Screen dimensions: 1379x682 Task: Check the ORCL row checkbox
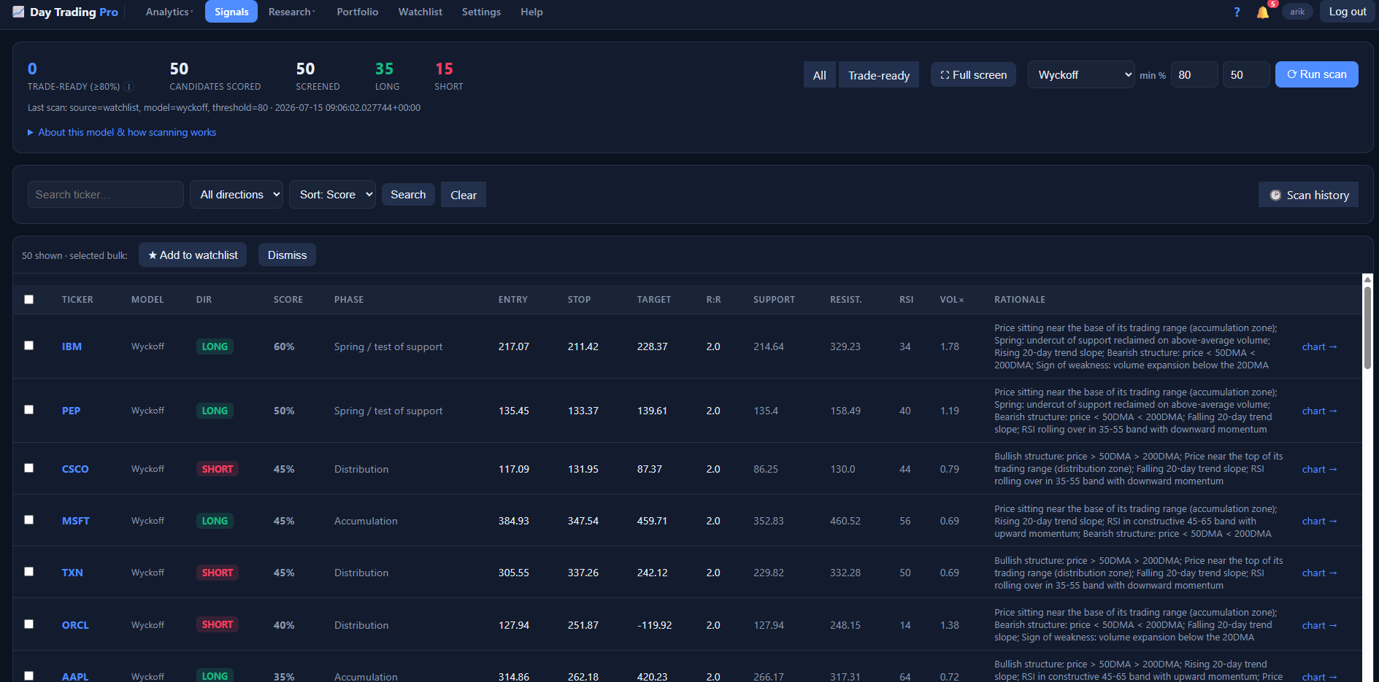click(x=29, y=624)
